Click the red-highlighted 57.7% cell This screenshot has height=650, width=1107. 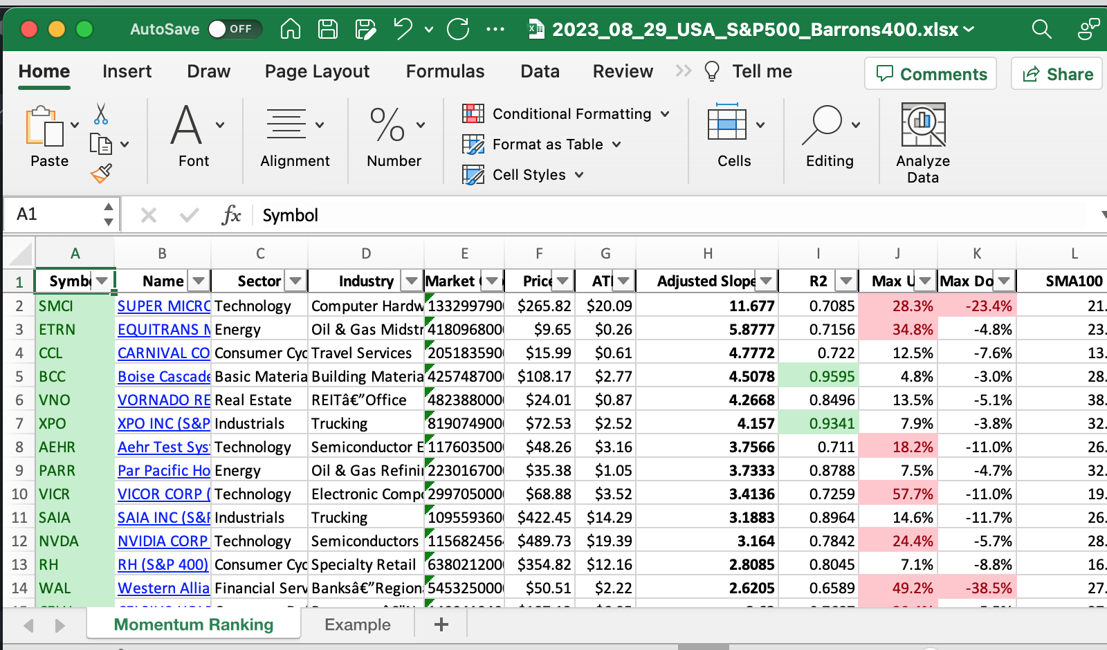[x=898, y=494]
